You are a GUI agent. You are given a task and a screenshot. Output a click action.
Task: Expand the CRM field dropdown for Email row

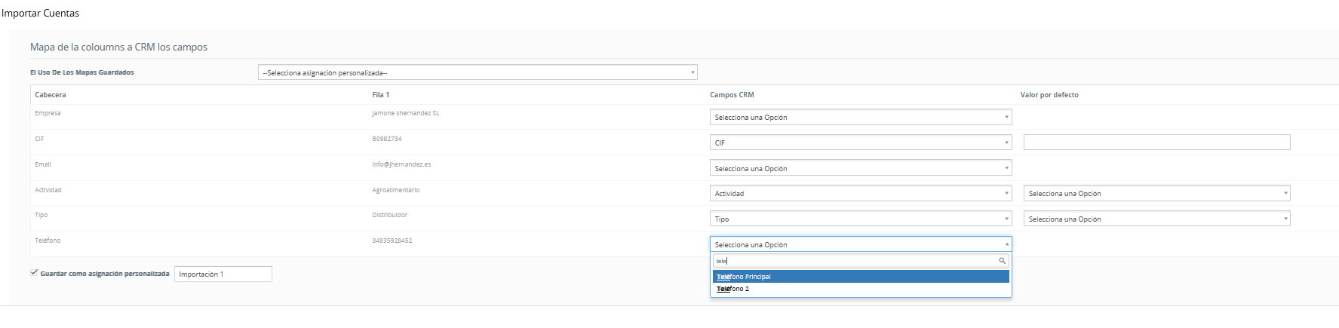861,168
